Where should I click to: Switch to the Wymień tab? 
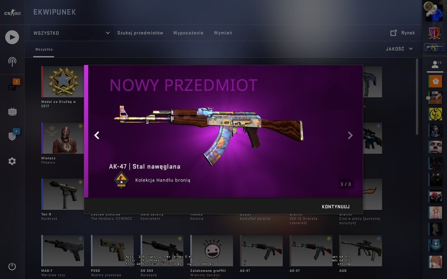[223, 33]
